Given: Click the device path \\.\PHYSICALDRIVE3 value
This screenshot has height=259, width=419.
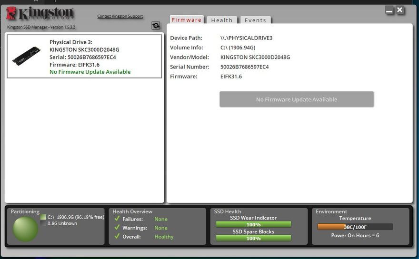Looking at the screenshot, I should tap(246, 38).
